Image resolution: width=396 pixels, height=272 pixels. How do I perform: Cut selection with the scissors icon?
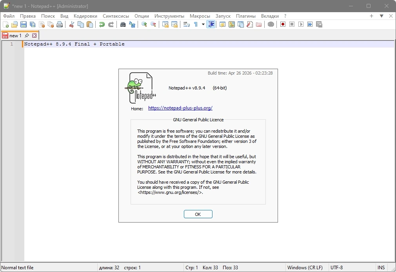click(72, 24)
